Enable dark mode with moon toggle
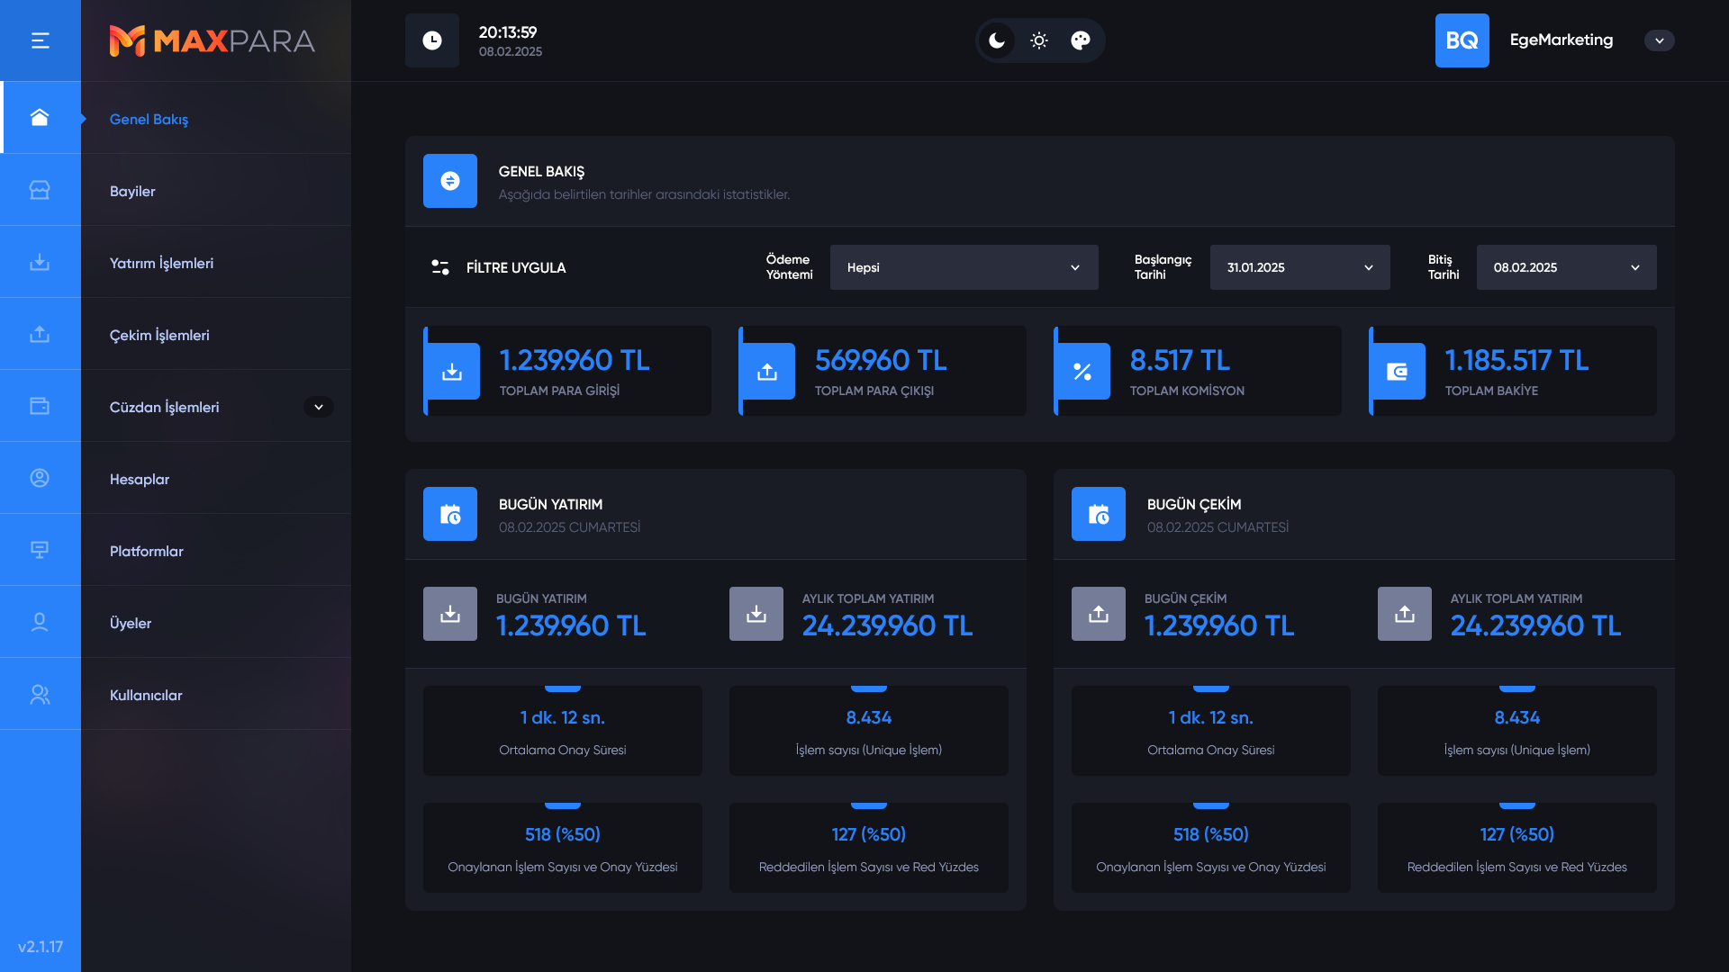The height and width of the screenshot is (972, 1729). click(x=997, y=40)
